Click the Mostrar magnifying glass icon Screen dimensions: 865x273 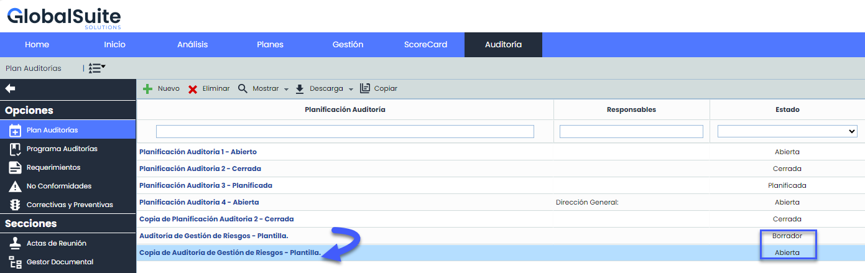(x=243, y=89)
